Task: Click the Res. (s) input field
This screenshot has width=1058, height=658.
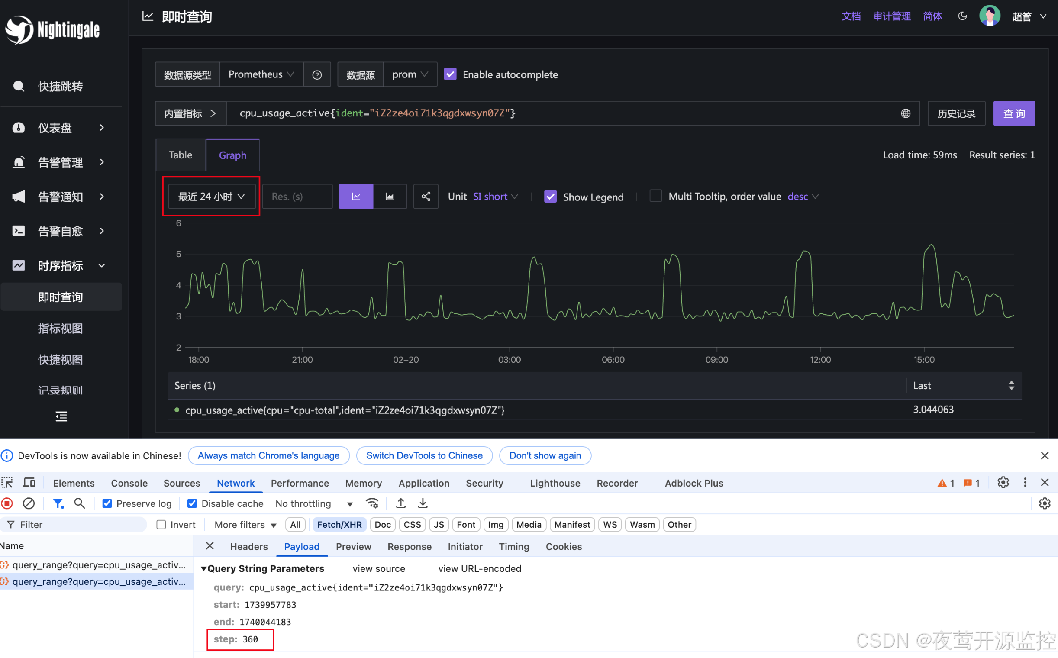Action: (297, 197)
